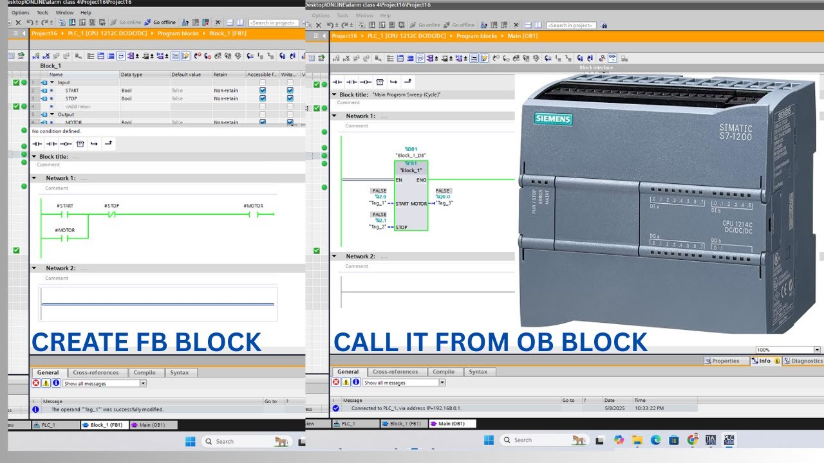Viewport: 824px width, 463px height.
Task: Empty box icon in right Main OB1 window
Action: click(x=380, y=82)
